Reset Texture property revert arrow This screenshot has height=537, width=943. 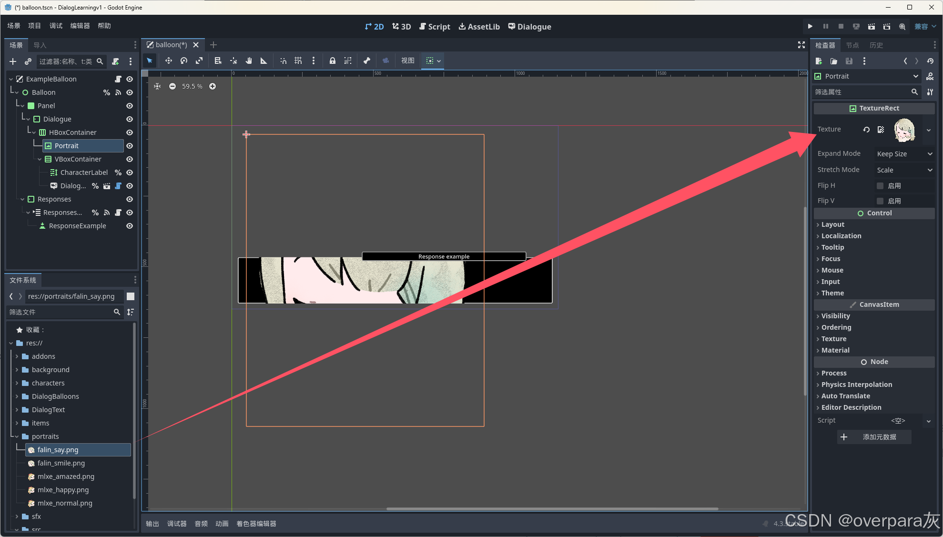pyautogui.click(x=866, y=130)
